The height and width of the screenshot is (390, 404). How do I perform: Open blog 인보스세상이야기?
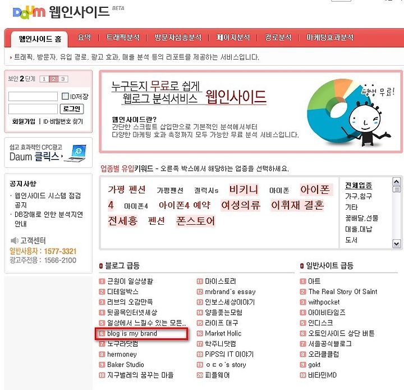[230, 302]
